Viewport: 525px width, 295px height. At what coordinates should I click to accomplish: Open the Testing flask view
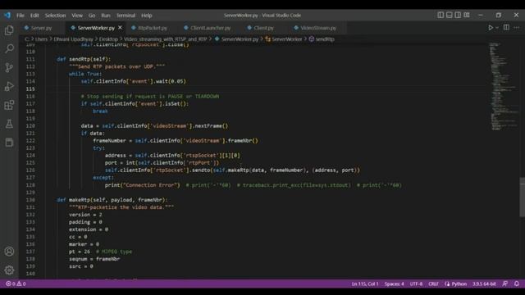(x=9, y=124)
